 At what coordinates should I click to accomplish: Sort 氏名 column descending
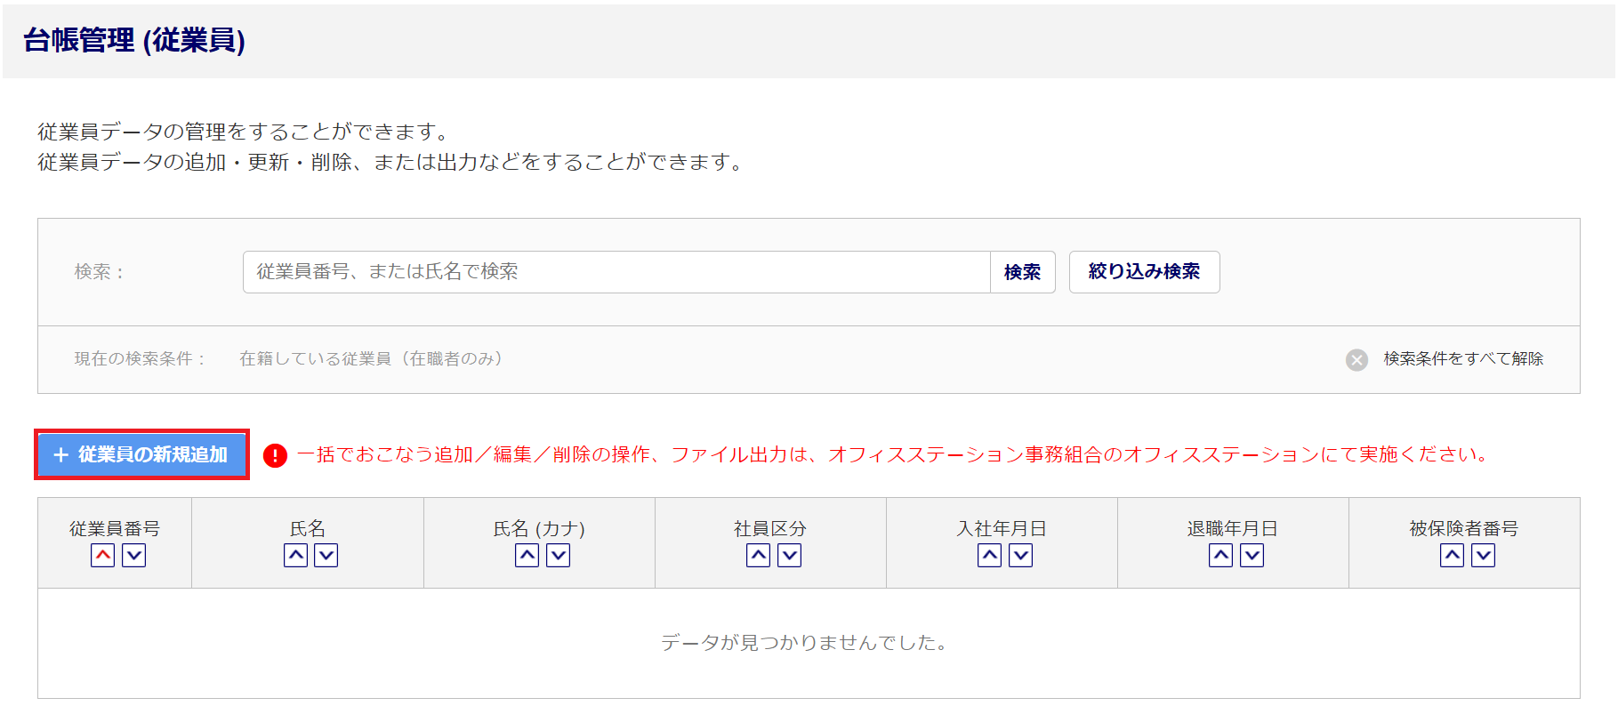[x=326, y=556]
